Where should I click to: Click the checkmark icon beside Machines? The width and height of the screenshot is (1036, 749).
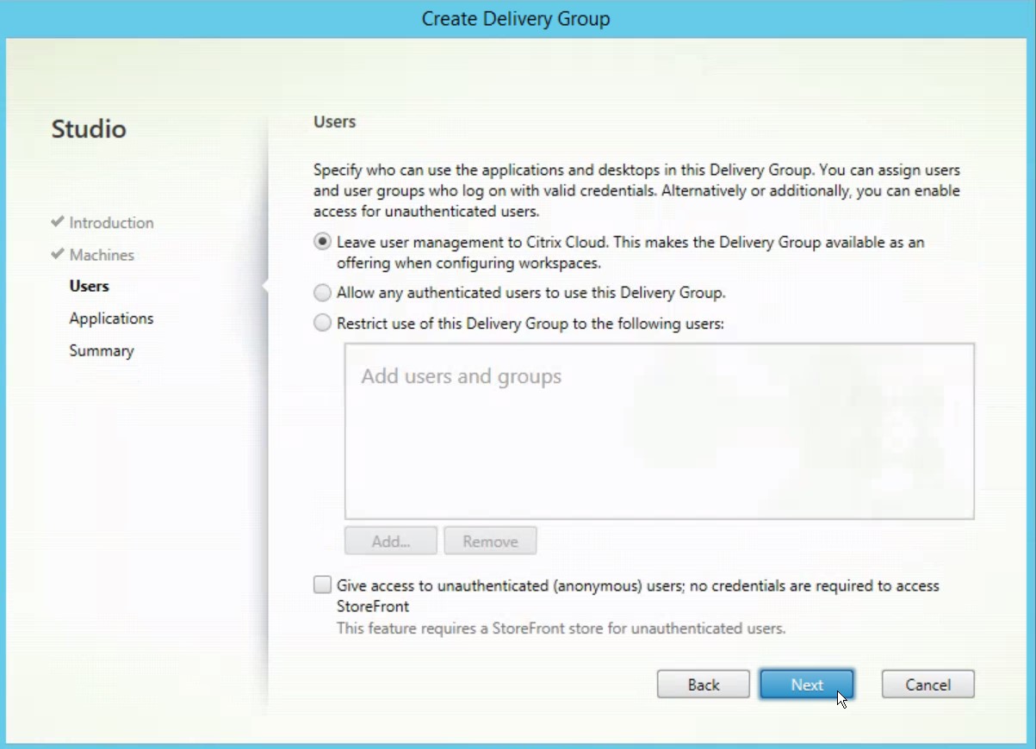[x=58, y=254]
